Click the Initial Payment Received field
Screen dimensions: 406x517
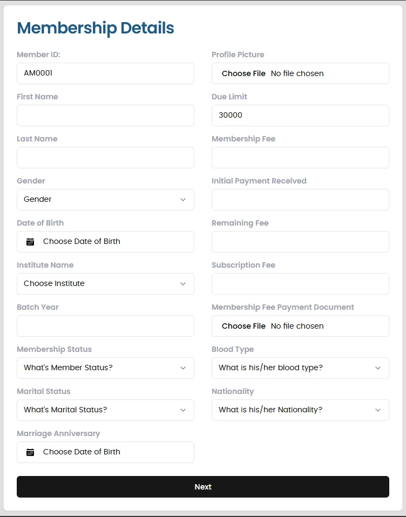click(x=300, y=200)
